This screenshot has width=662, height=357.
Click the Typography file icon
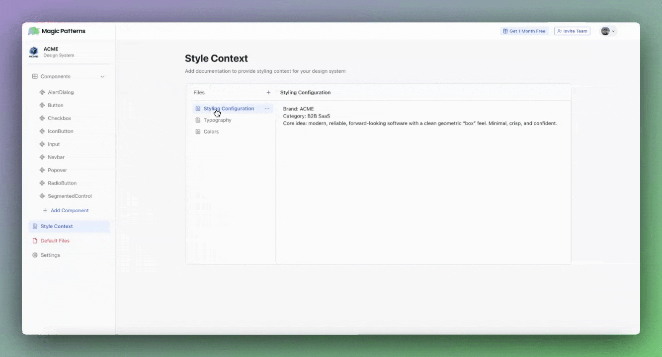[199, 120]
